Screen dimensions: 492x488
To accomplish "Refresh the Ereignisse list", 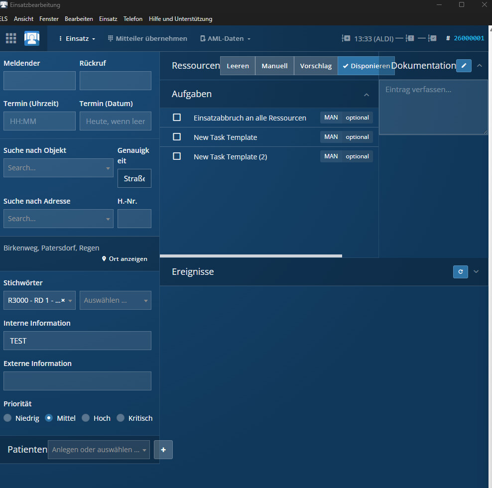I will (460, 271).
